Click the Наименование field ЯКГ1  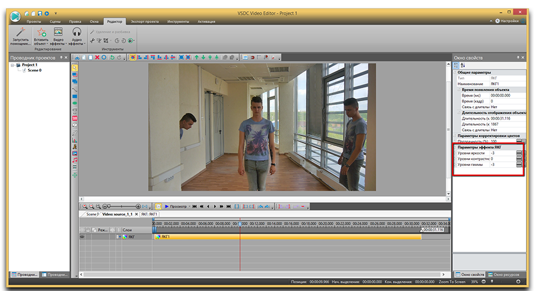tap(508, 84)
